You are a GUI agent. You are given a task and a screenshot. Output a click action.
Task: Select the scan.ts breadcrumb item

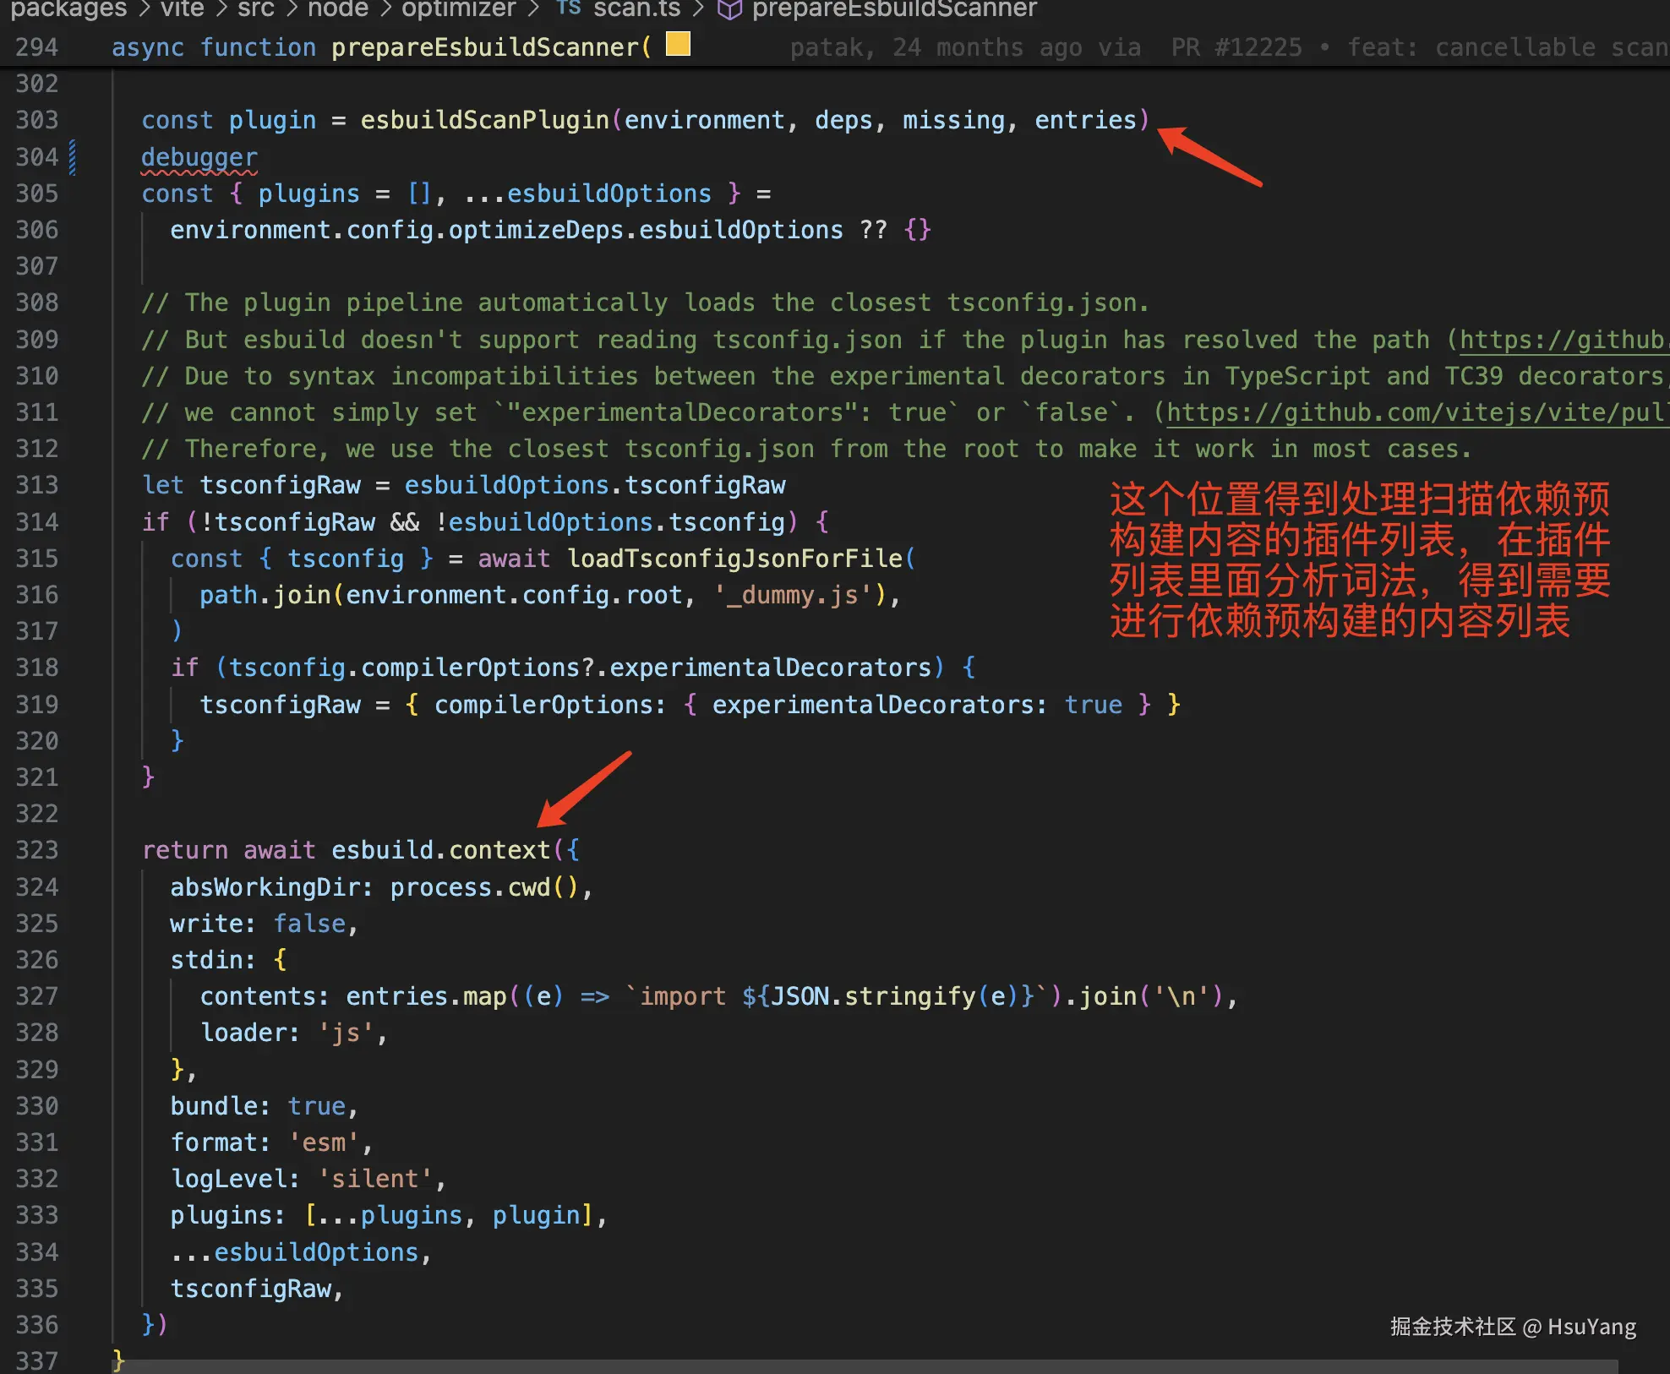[636, 9]
